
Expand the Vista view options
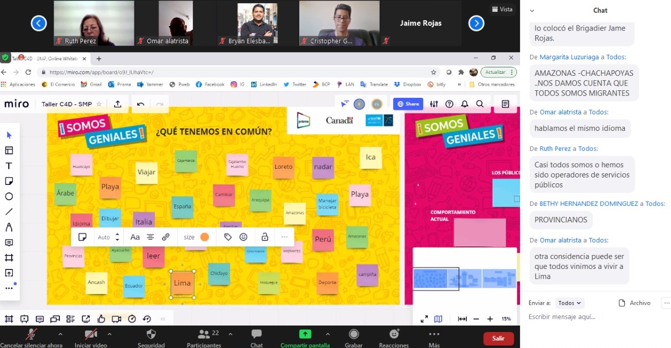tap(501, 9)
